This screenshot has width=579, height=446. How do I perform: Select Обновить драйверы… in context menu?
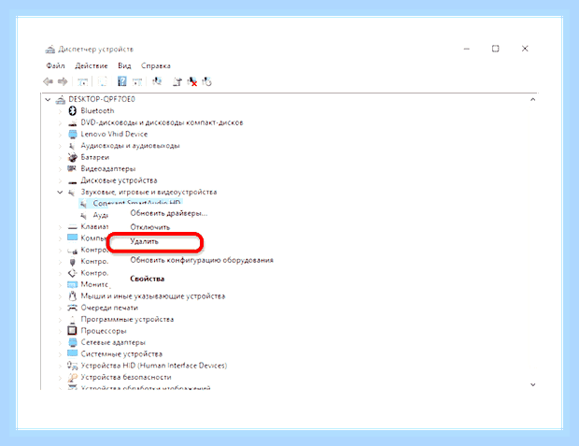(x=169, y=213)
